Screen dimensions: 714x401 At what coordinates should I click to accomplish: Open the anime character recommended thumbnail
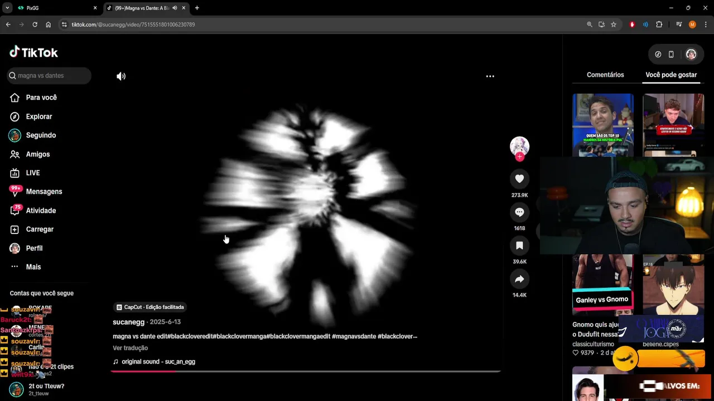click(673, 284)
